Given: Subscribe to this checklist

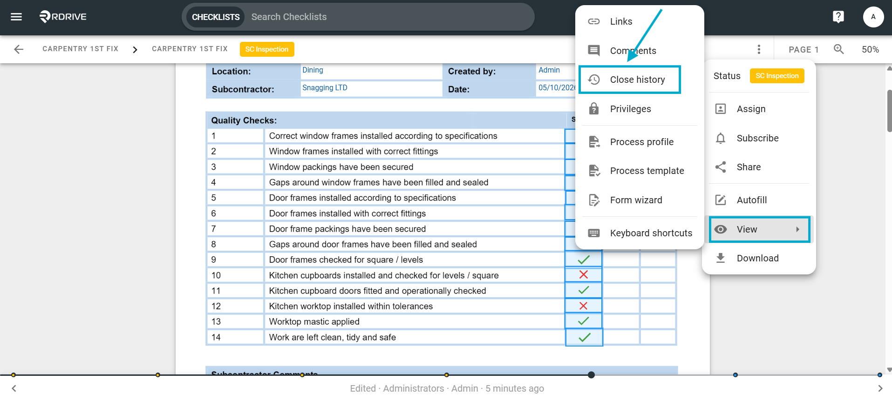Looking at the screenshot, I should click(x=759, y=138).
